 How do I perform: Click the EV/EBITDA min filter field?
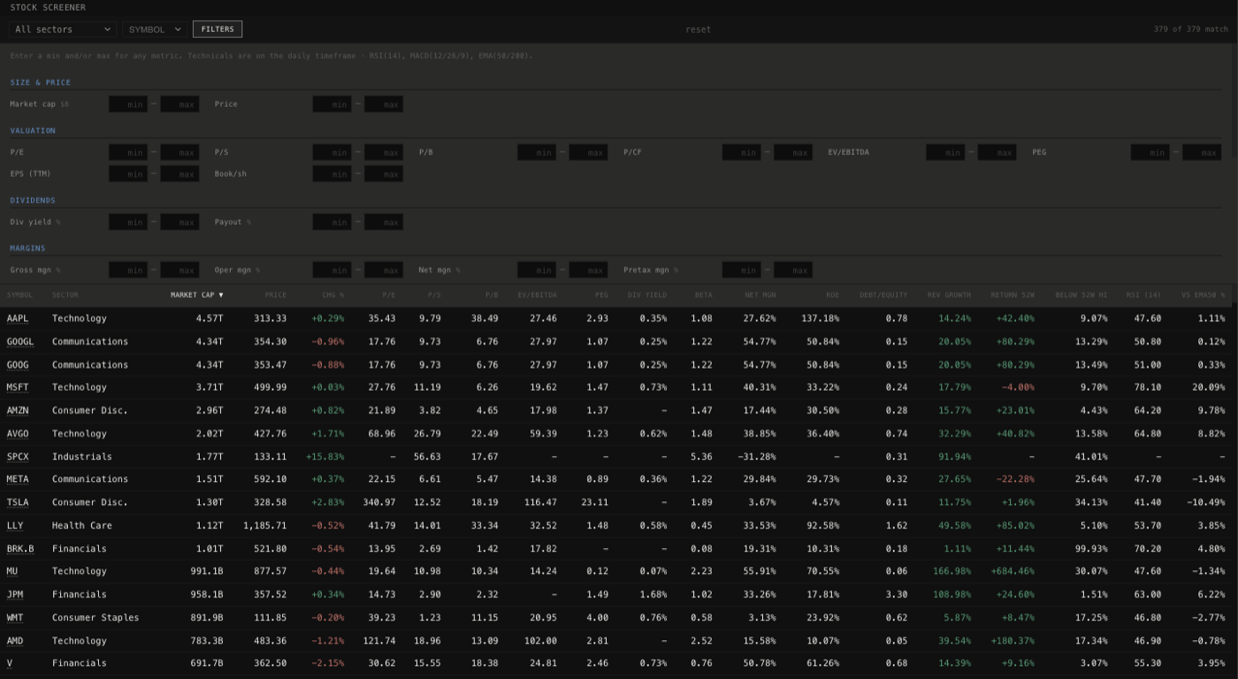point(945,152)
